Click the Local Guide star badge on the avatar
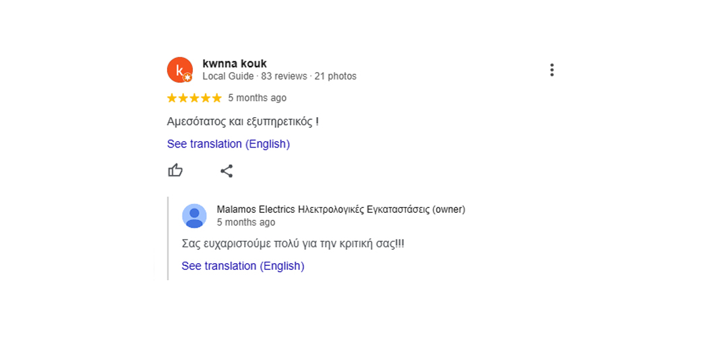The height and width of the screenshot is (342, 728). coord(187,77)
